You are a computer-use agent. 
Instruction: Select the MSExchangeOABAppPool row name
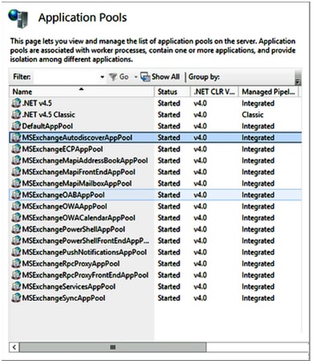63,195
